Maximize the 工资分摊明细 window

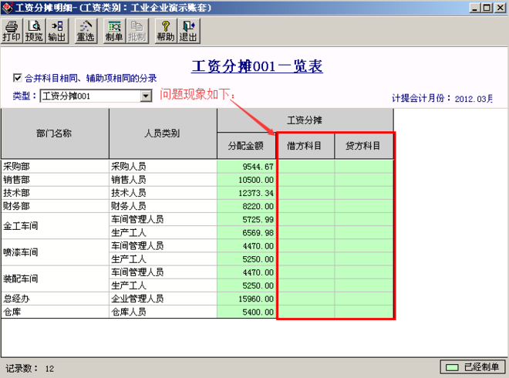click(486, 8)
